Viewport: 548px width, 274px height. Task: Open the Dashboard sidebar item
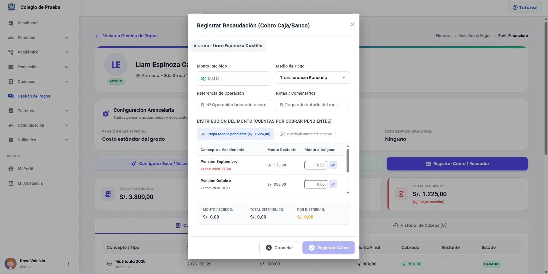coord(39,23)
